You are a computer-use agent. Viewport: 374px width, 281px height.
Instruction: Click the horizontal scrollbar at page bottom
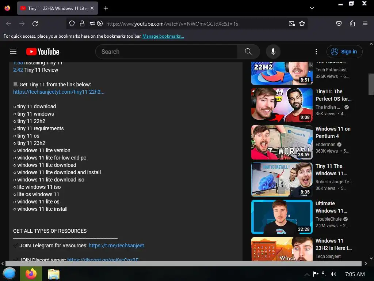click(183, 263)
